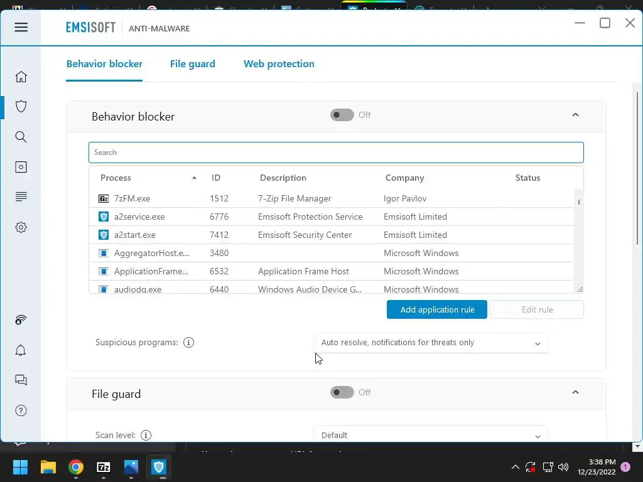Collapse the Behavior blocker section

pos(575,115)
